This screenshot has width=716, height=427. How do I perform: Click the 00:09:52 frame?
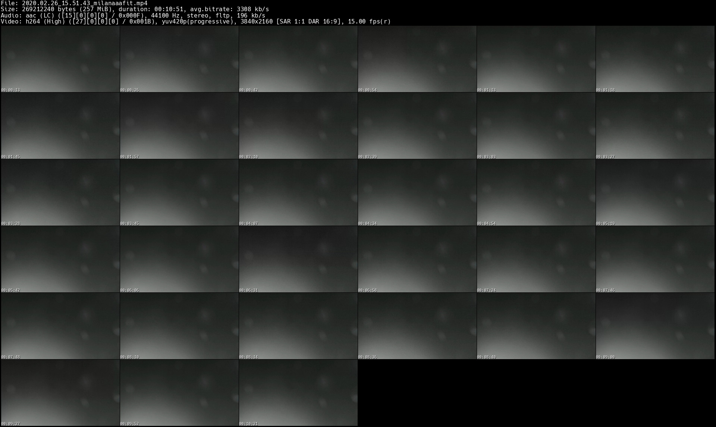[x=179, y=393]
